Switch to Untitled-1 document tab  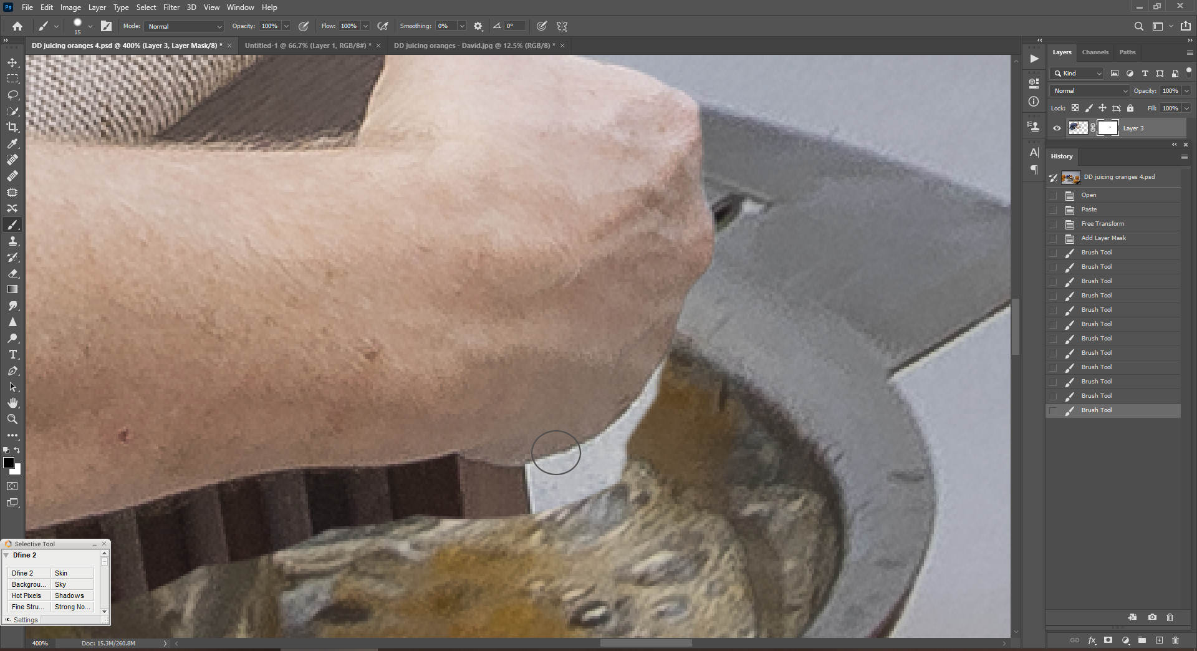point(307,46)
